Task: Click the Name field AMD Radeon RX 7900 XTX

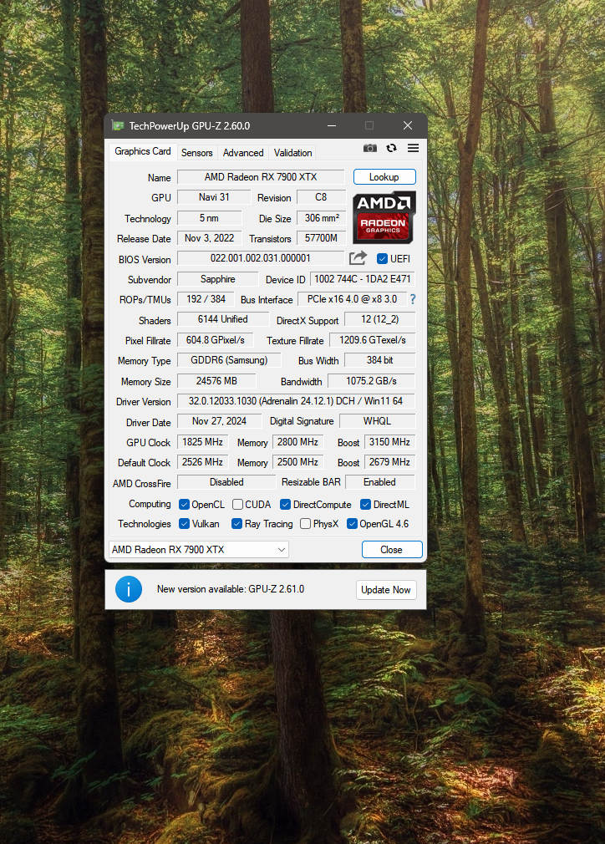Action: coord(261,177)
